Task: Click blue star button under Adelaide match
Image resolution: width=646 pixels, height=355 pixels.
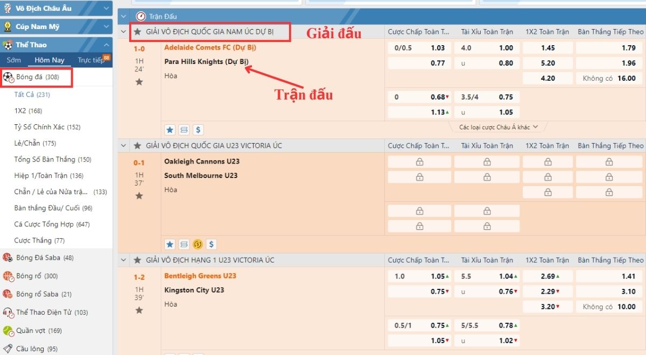Action: pyautogui.click(x=170, y=130)
